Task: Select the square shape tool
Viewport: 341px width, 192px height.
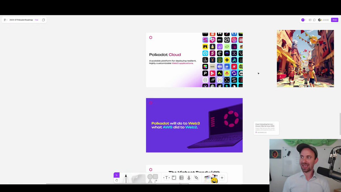Action: pyautogui.click(x=155, y=177)
